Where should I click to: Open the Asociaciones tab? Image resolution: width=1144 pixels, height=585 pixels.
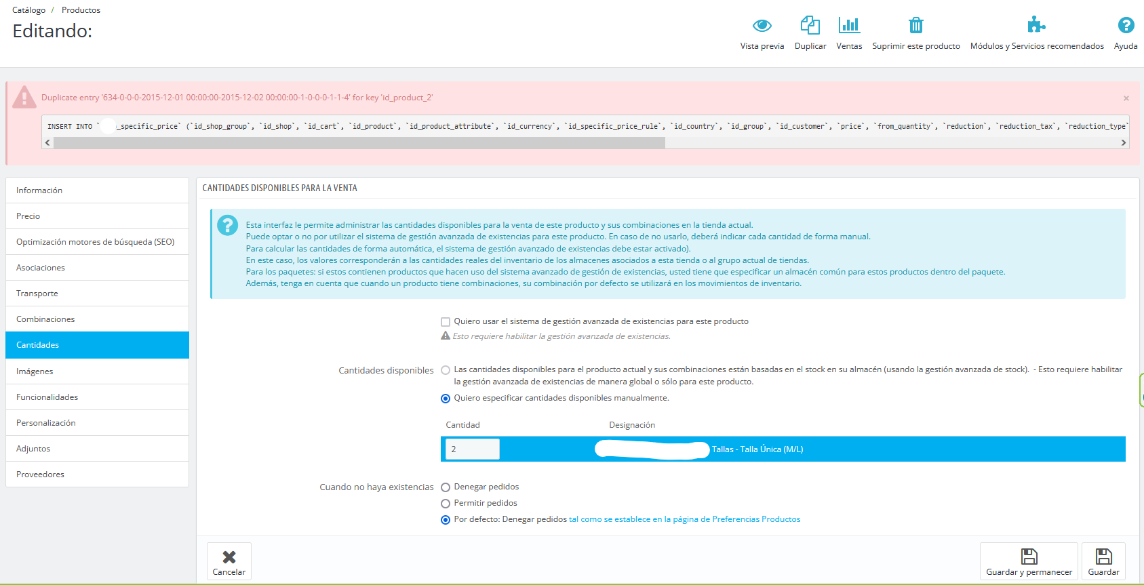click(97, 268)
